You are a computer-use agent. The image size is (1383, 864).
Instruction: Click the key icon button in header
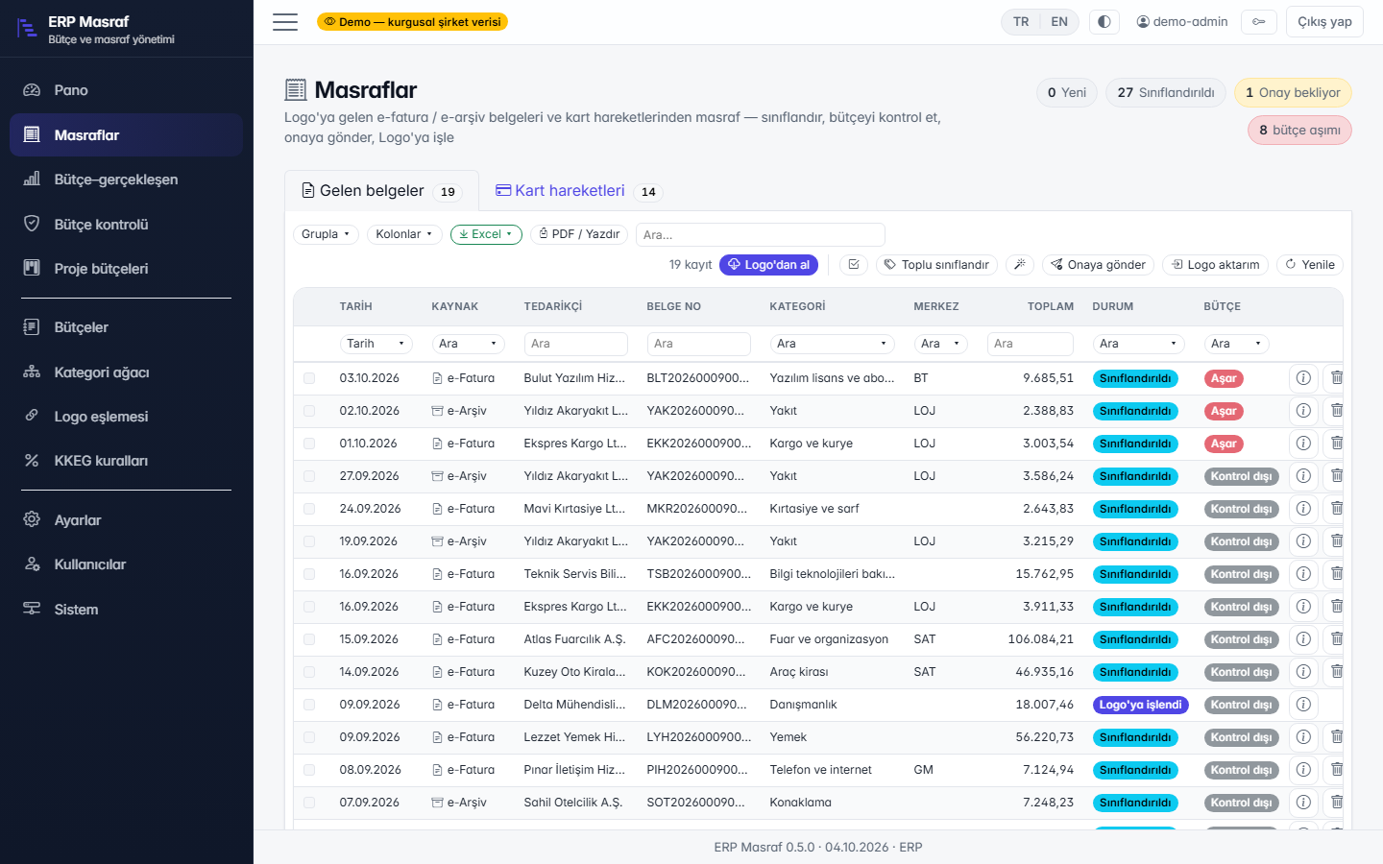(x=1259, y=22)
